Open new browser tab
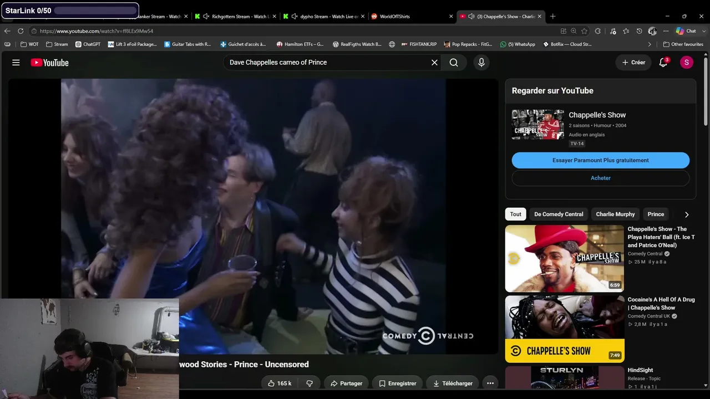Image resolution: width=710 pixels, height=399 pixels. pyautogui.click(x=552, y=17)
